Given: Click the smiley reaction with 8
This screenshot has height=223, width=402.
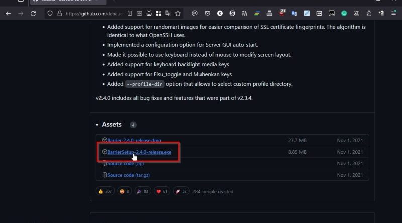Looking at the screenshot, I should click(x=124, y=191).
